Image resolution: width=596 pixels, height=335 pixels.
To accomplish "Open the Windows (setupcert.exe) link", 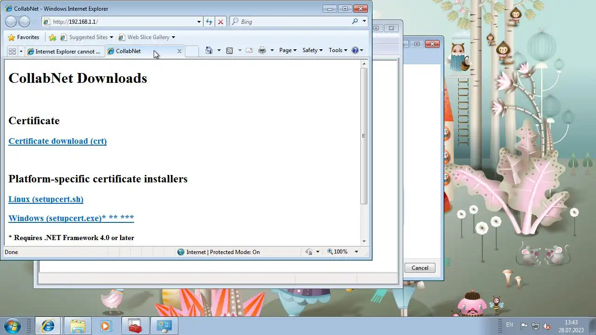I will (x=71, y=218).
